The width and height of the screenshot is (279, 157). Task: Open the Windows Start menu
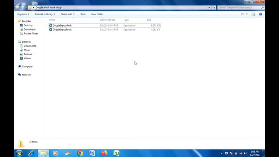click(19, 153)
